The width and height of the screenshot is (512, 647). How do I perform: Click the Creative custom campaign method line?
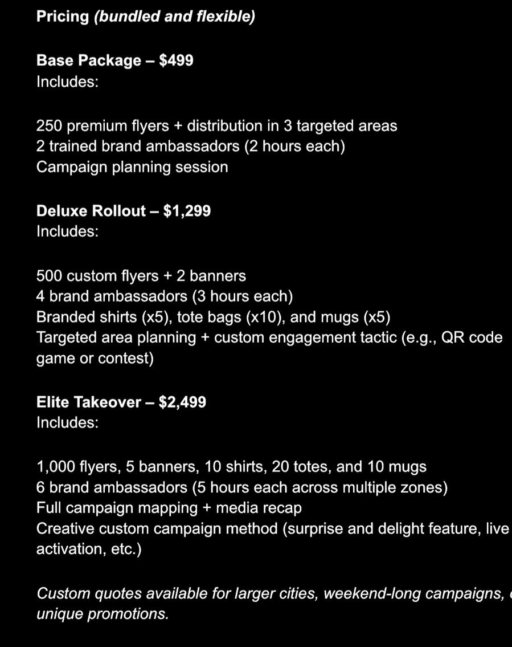(272, 528)
